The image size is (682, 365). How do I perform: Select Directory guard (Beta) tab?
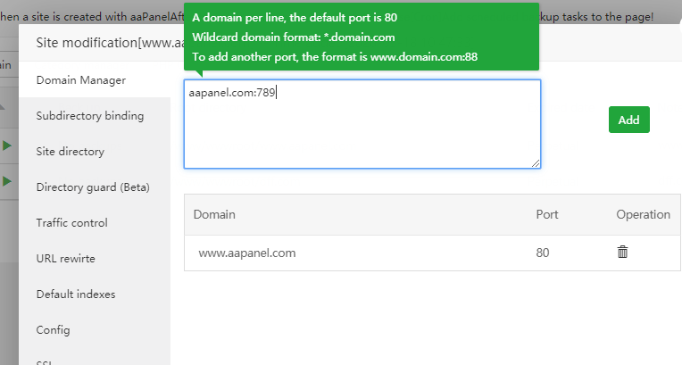click(x=92, y=187)
